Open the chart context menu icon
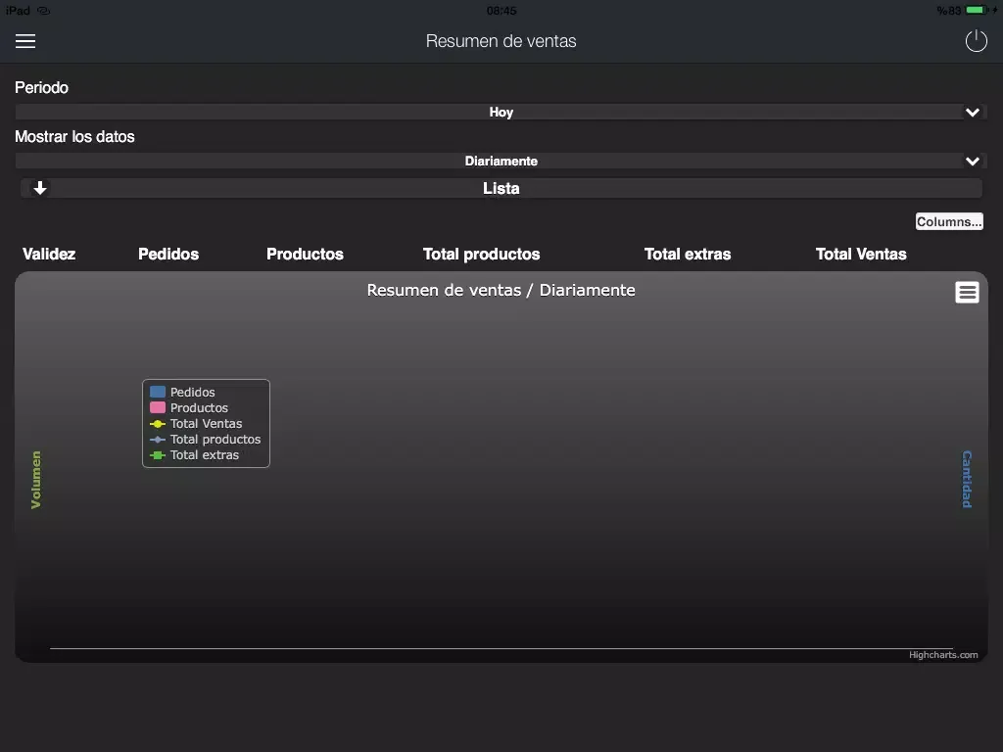This screenshot has width=1003, height=752. [x=967, y=292]
